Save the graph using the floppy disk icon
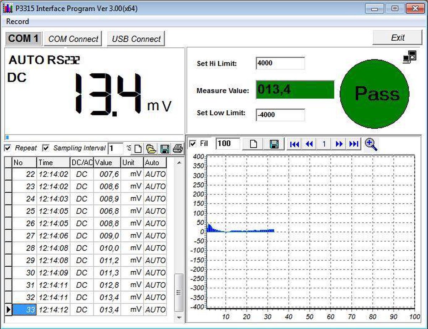 coord(274,144)
